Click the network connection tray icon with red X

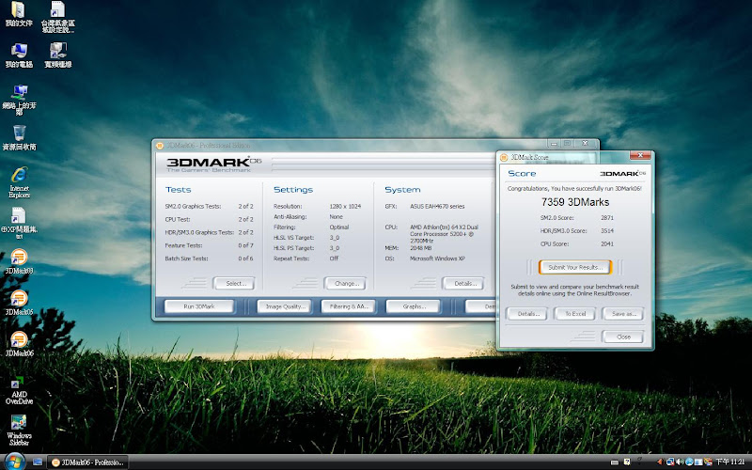670,462
